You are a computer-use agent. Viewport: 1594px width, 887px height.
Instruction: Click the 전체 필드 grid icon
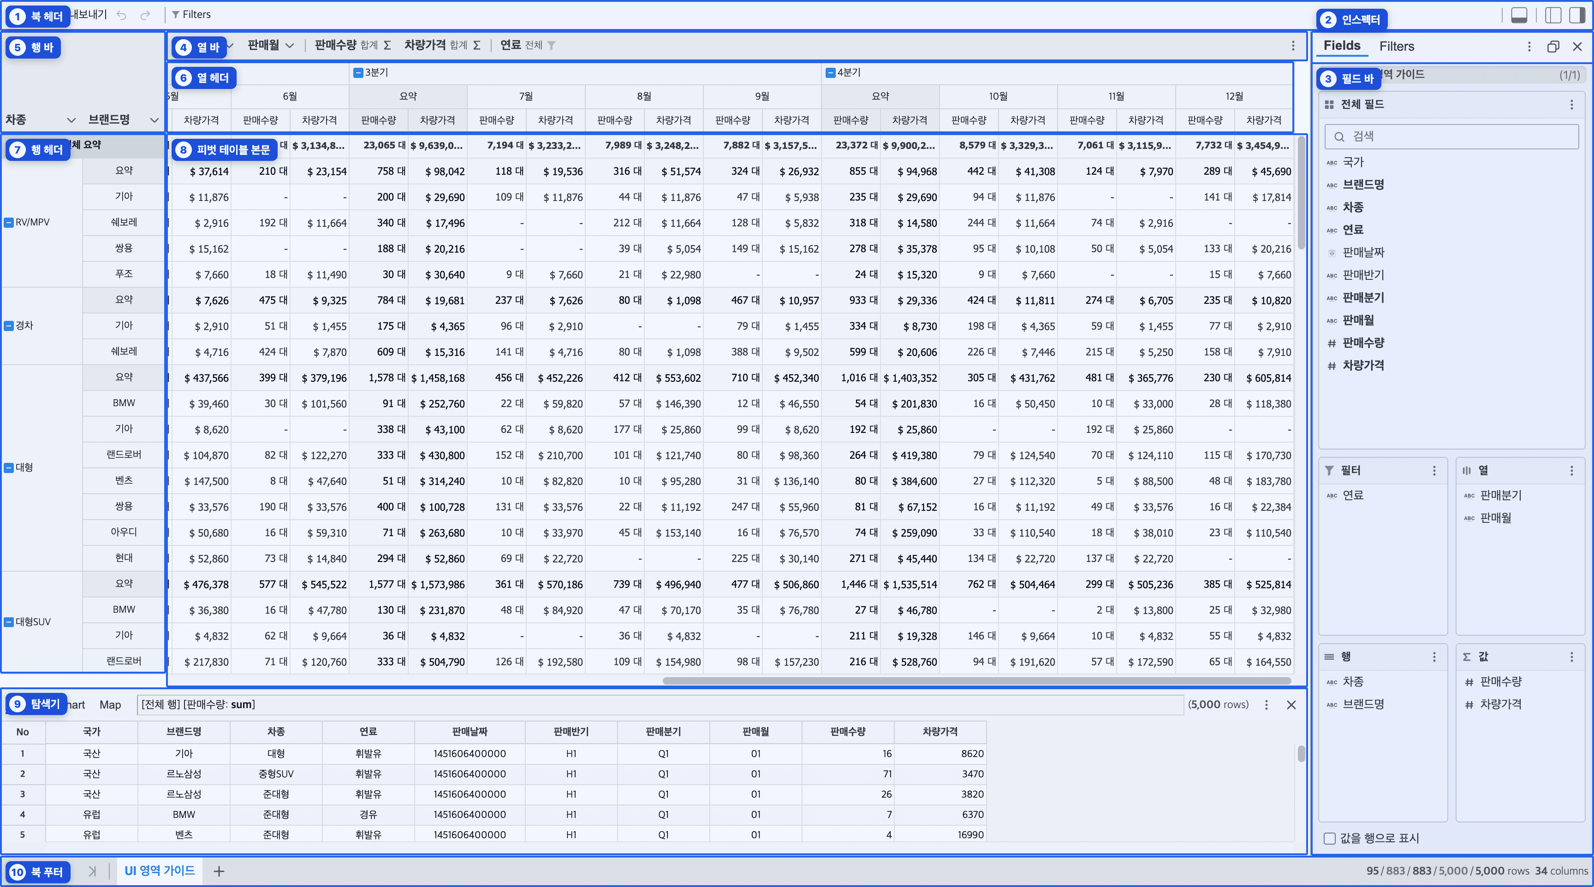1329,105
